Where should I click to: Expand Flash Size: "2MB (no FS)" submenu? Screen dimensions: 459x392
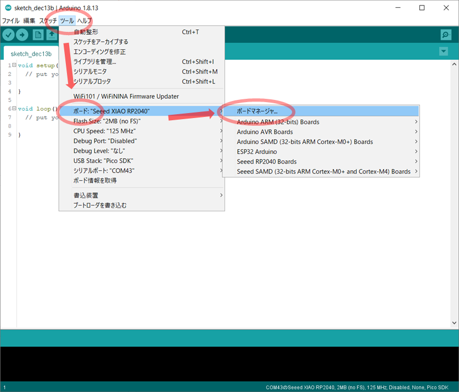click(142, 121)
